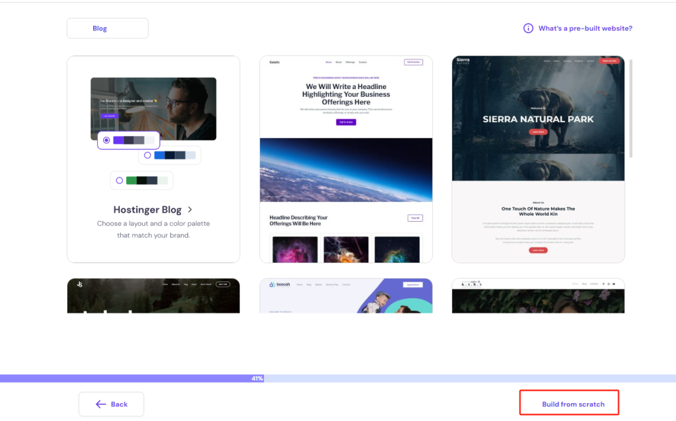Select the blue color palette radio button

(x=147, y=155)
